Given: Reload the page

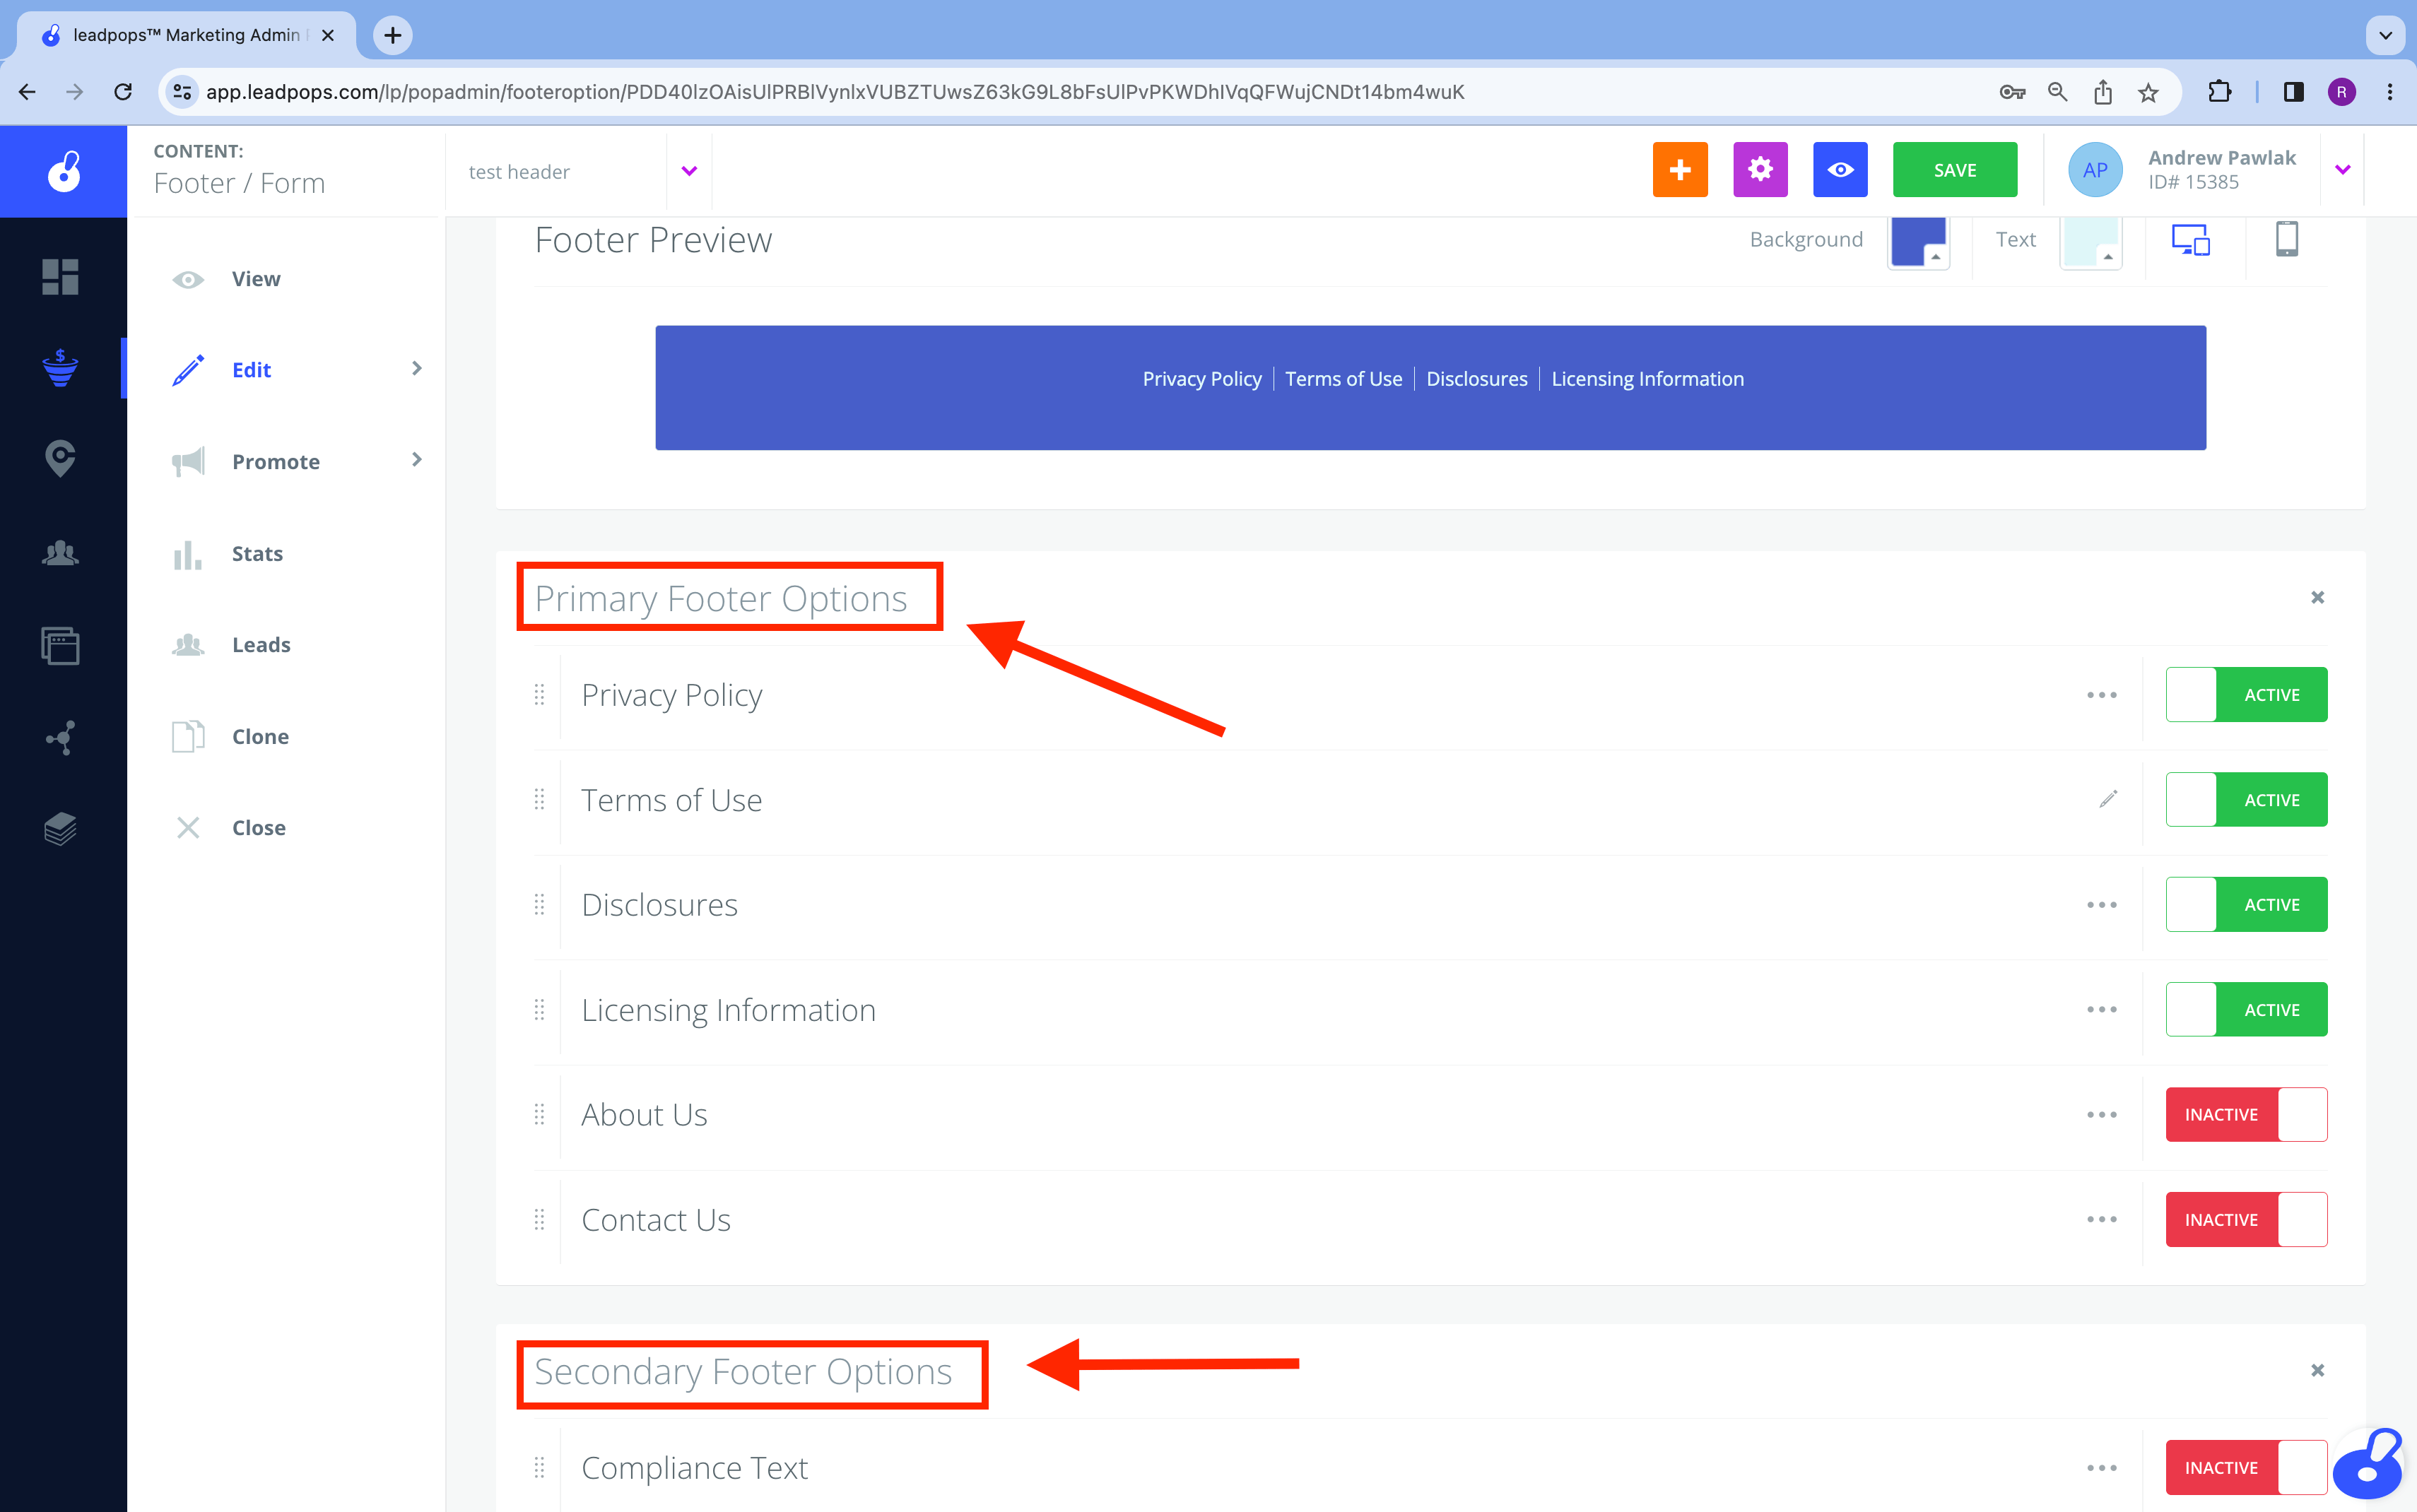Looking at the screenshot, I should (x=123, y=92).
